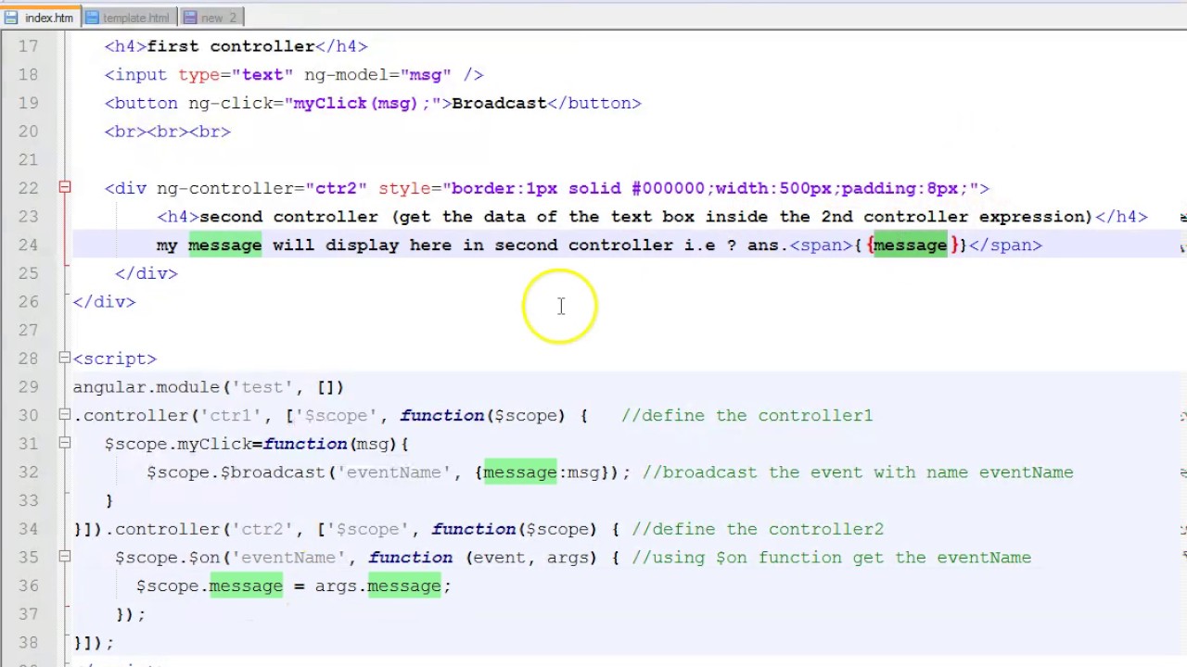1187x667 pixels.
Task: Click the 'test' module name string
Action: point(262,387)
